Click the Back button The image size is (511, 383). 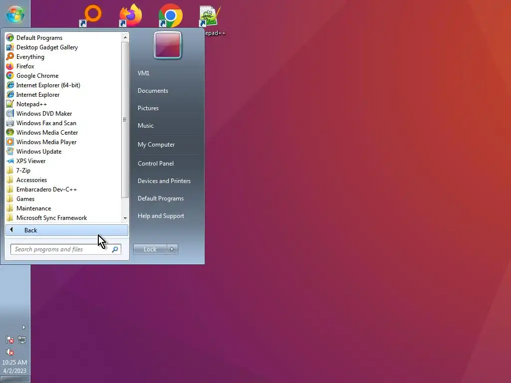[x=67, y=230]
